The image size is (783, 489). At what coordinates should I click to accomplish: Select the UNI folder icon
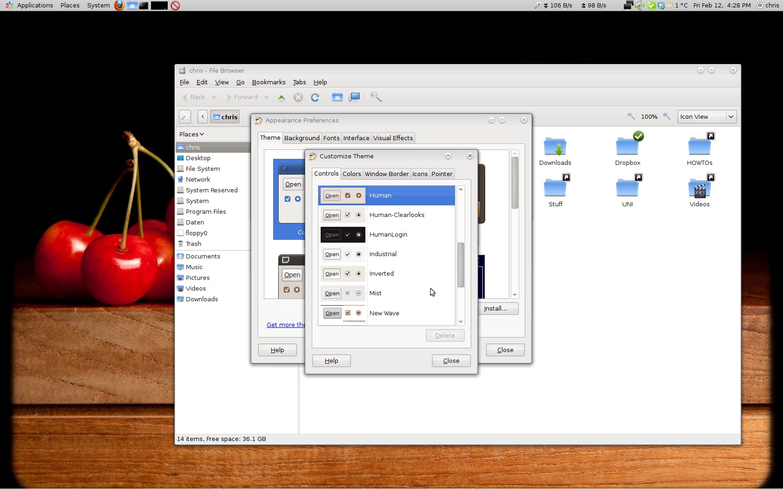tap(628, 187)
